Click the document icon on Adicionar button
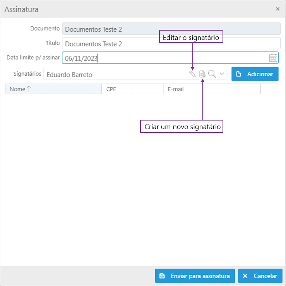 tap(238, 74)
